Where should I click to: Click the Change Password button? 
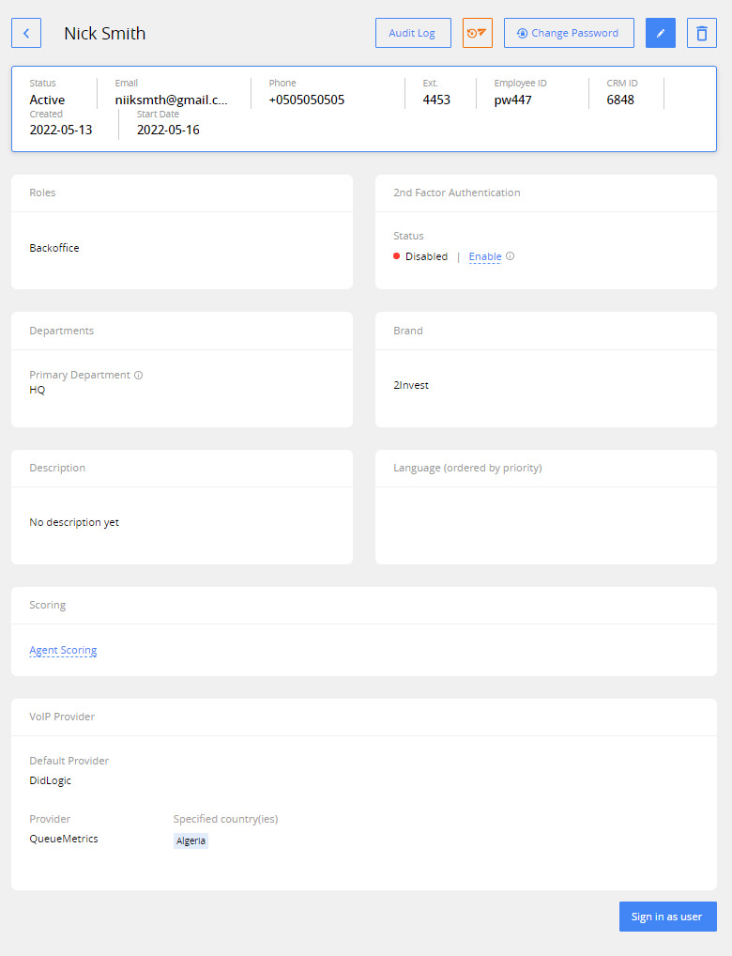point(569,33)
